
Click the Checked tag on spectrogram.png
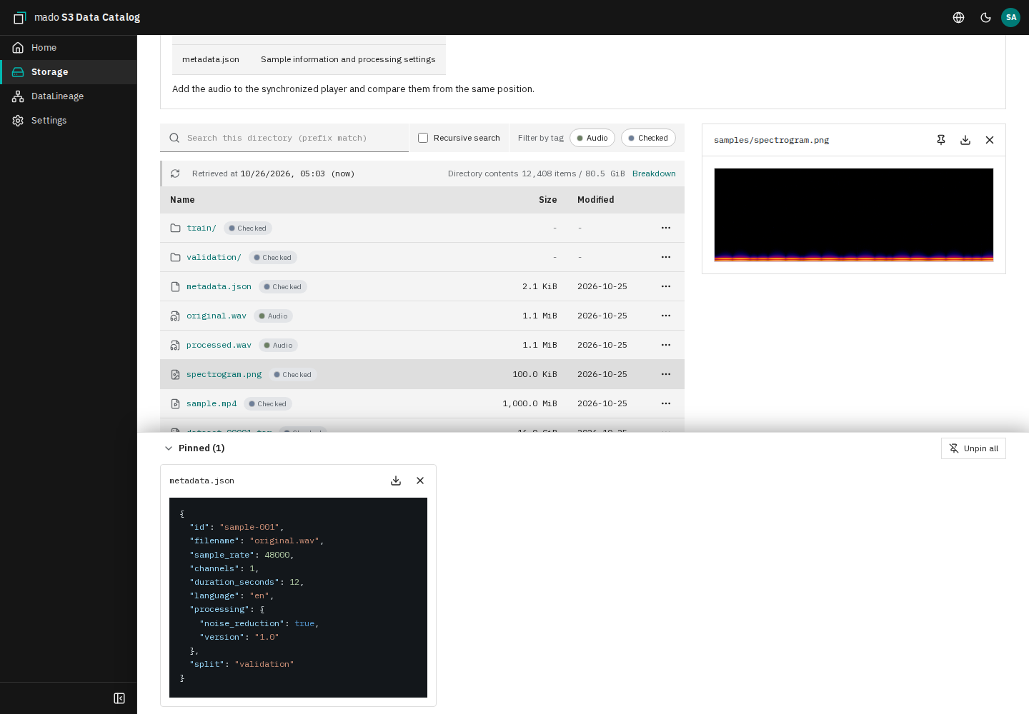point(293,374)
